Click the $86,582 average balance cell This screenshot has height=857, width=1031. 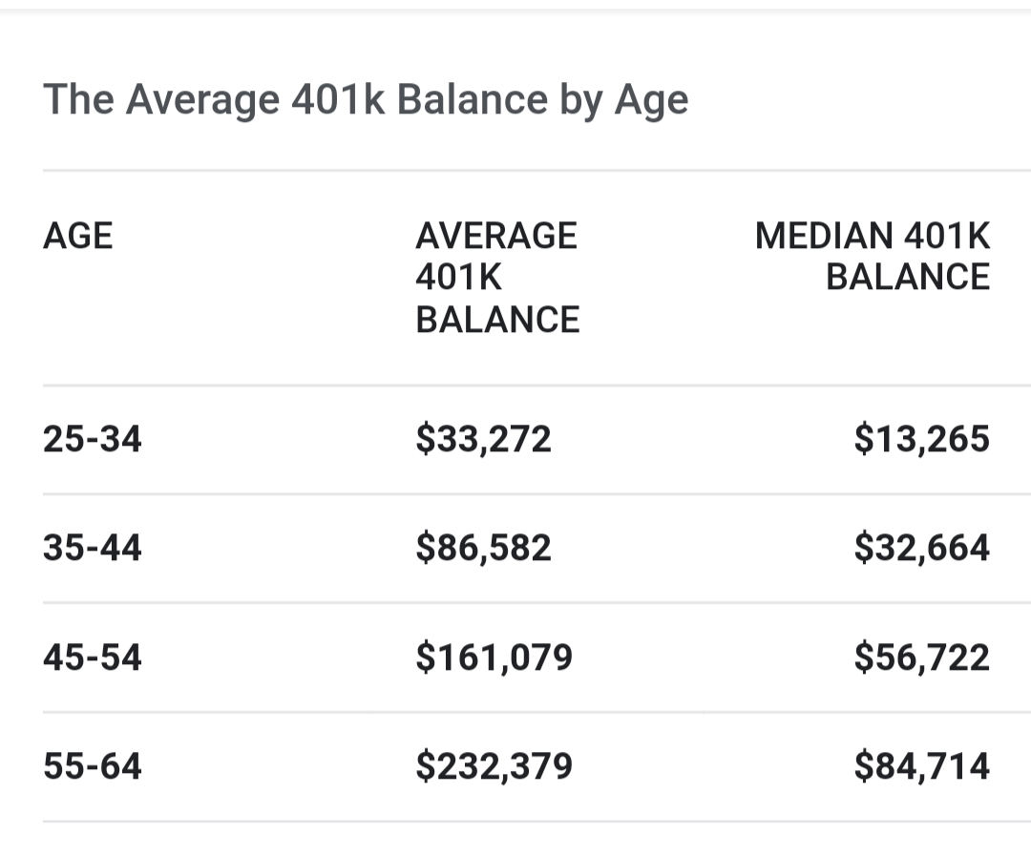[x=483, y=548]
